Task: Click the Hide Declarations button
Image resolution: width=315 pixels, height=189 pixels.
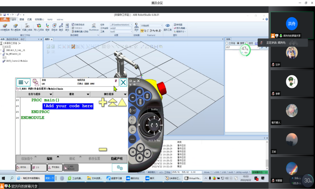Action: click(x=116, y=158)
